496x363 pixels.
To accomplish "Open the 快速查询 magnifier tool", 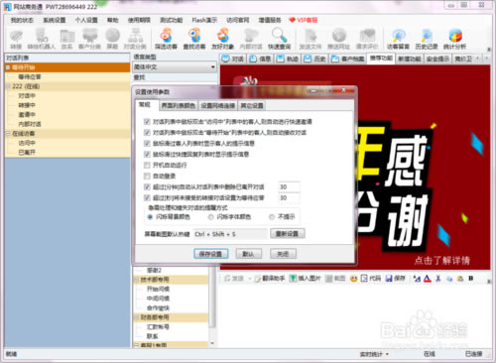I will pyautogui.click(x=280, y=39).
